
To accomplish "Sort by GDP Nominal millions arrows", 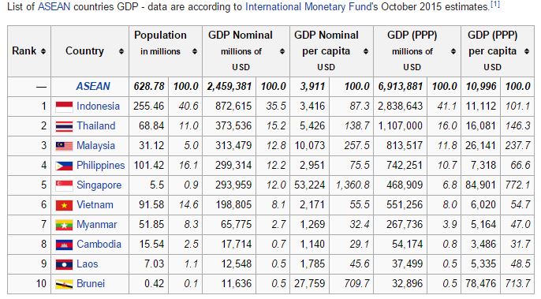I will click(x=282, y=51).
